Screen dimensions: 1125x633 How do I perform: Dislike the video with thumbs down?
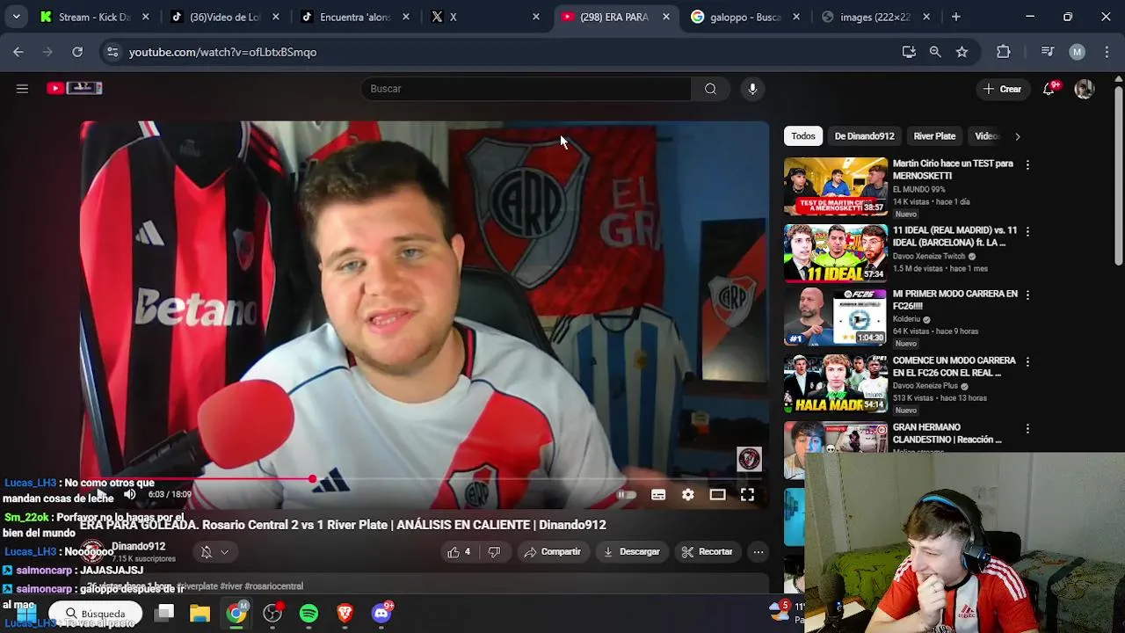coord(494,552)
